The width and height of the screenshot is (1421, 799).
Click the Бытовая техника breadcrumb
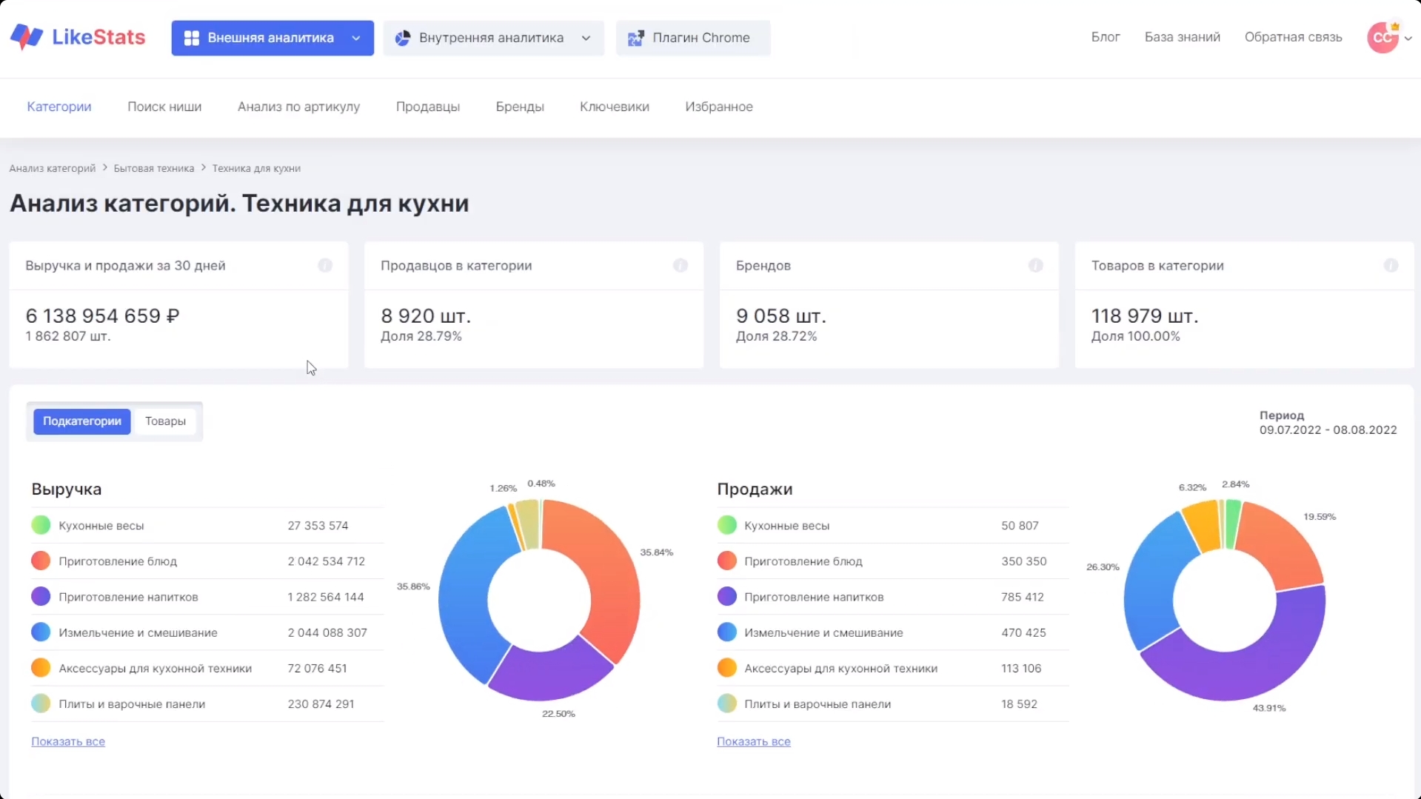point(154,168)
